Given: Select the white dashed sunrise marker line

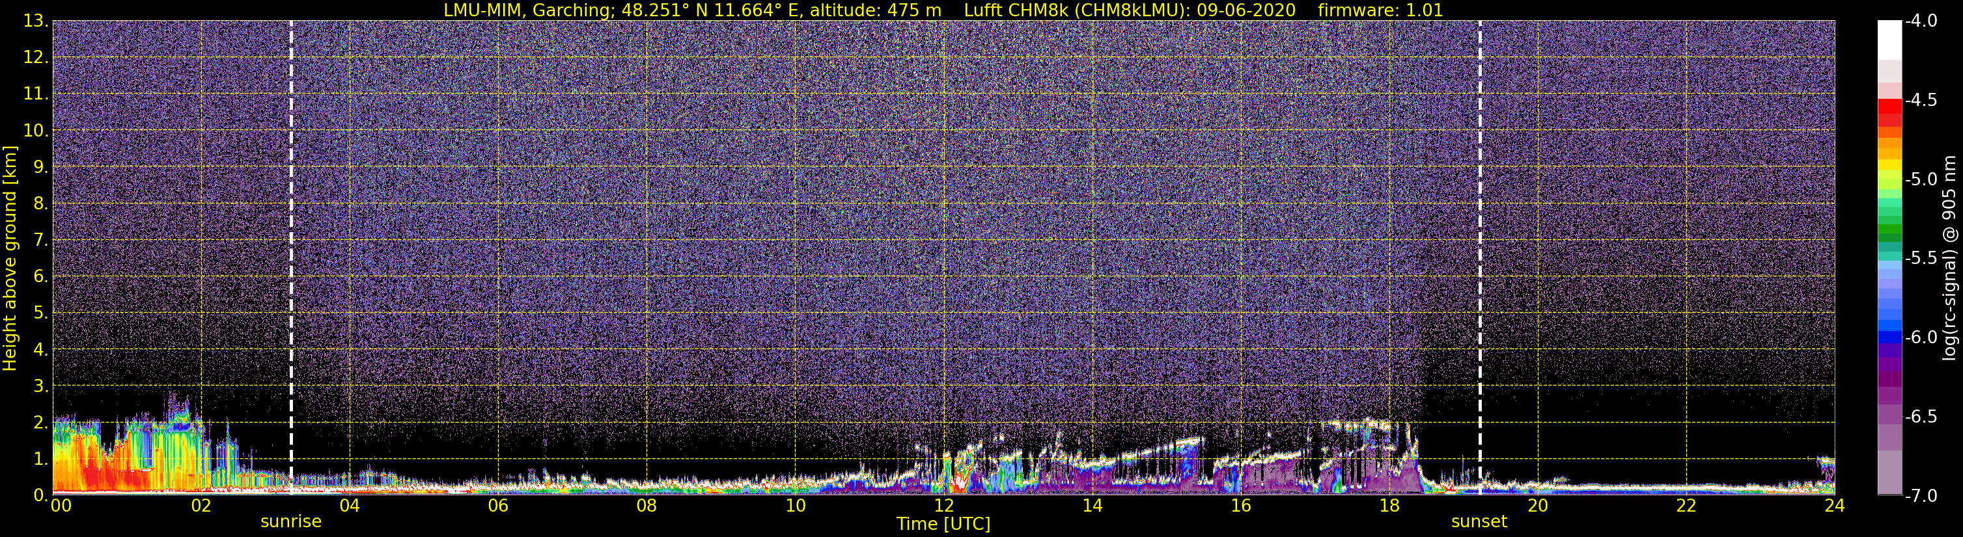Looking at the screenshot, I should pos(291,258).
